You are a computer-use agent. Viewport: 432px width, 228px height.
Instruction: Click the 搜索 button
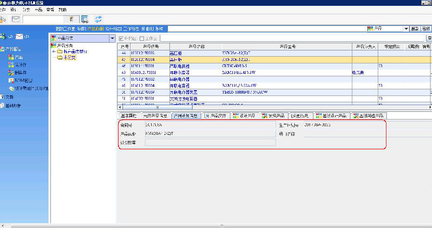tap(415, 29)
